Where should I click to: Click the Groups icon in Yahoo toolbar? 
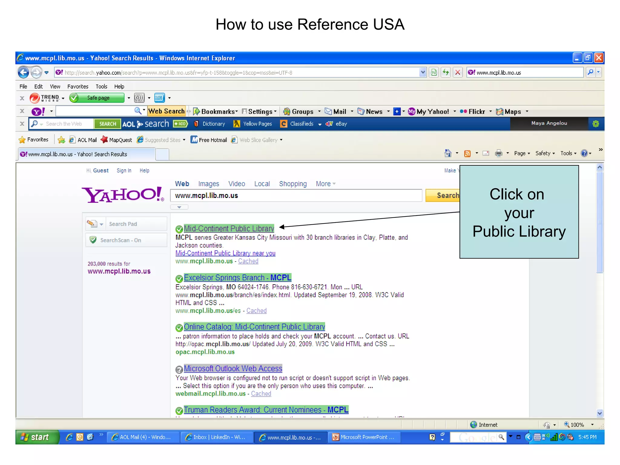(287, 111)
